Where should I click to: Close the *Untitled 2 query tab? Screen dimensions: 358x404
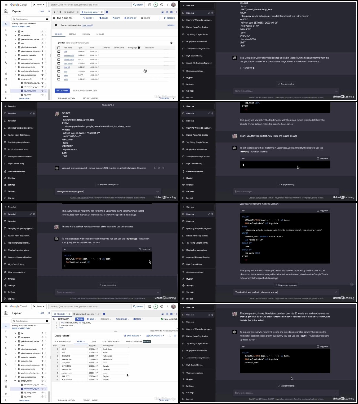(x=70, y=314)
